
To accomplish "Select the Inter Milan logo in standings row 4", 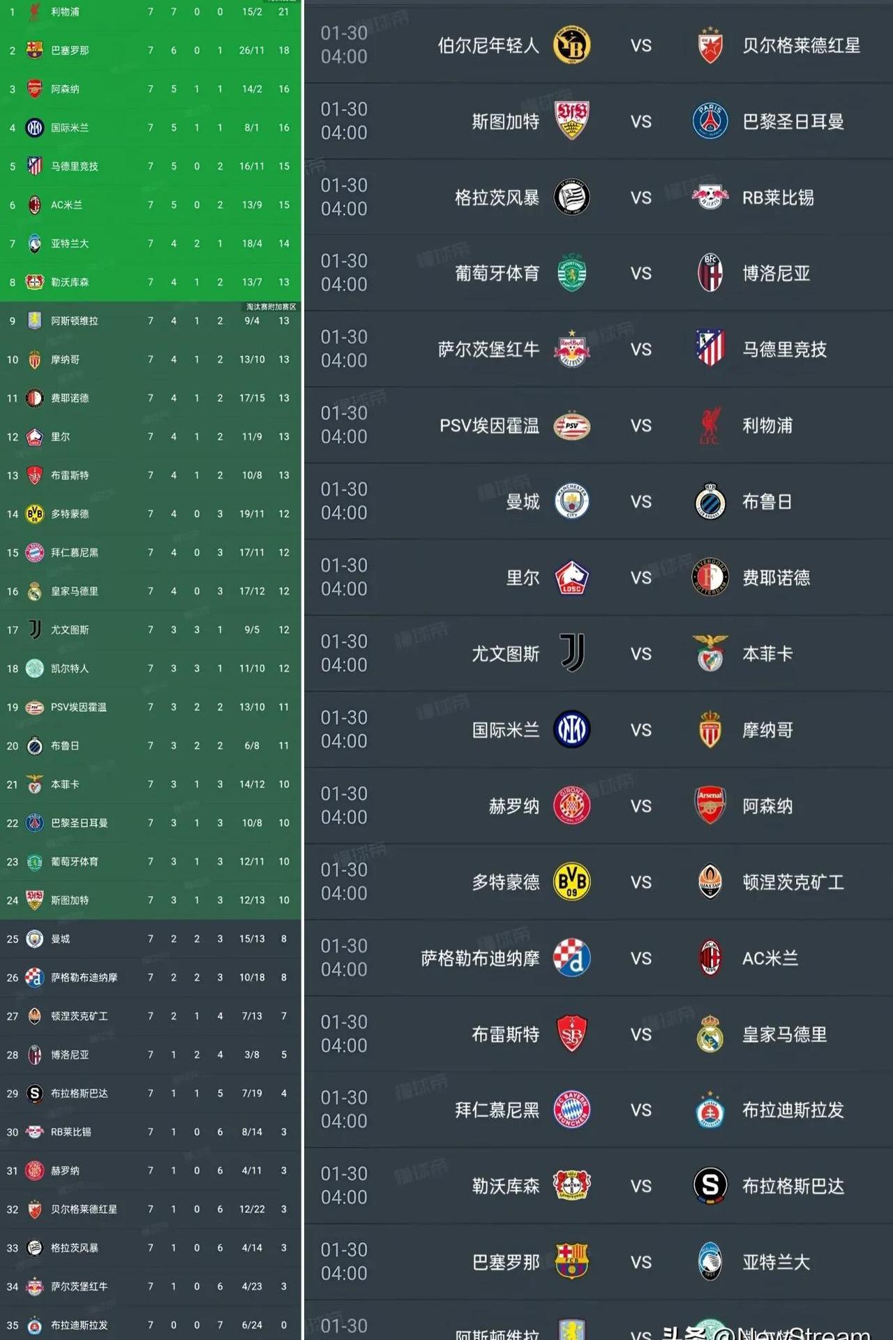I will (x=34, y=128).
